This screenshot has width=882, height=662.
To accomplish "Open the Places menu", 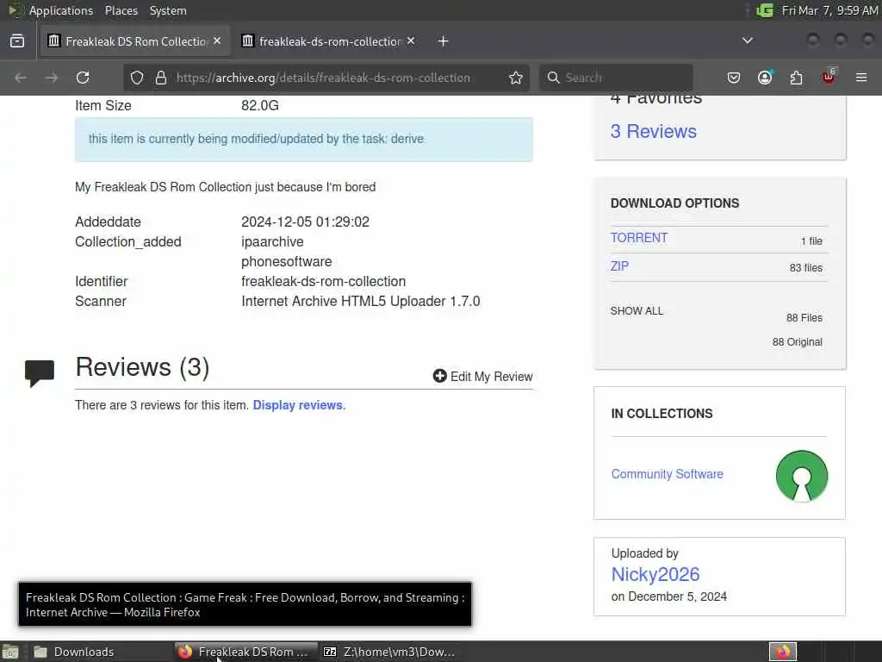I will 121,10.
